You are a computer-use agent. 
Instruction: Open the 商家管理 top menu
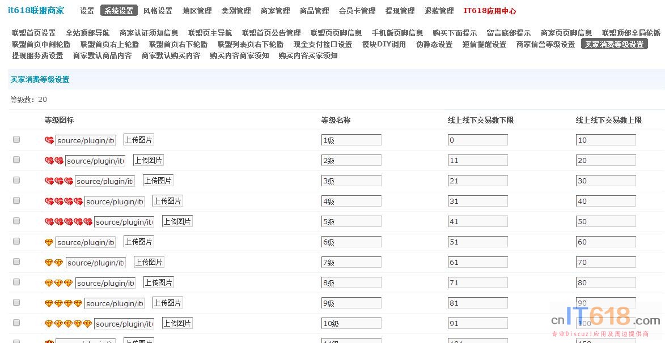pyautogui.click(x=275, y=11)
